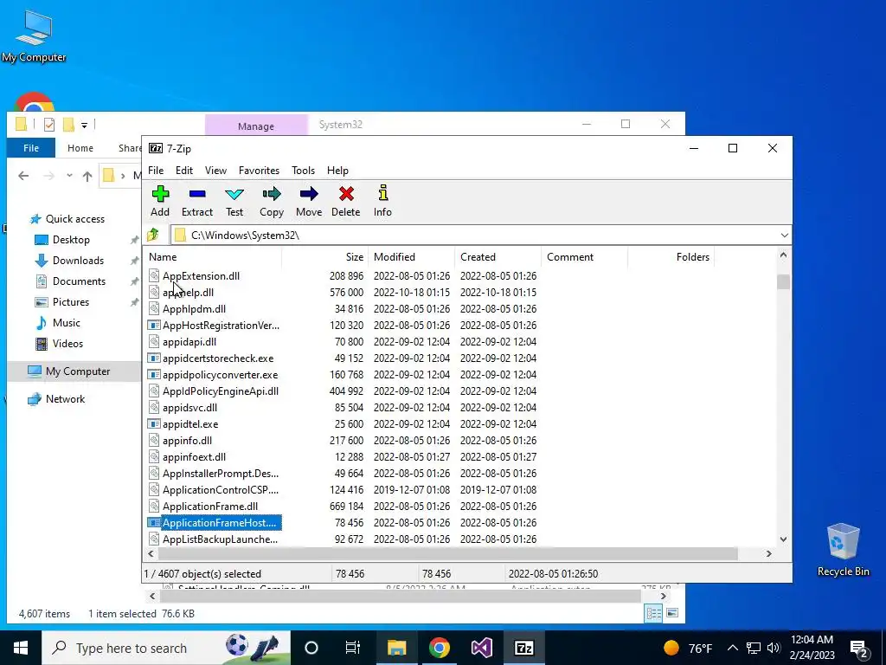Click the down arrow of 7-Zip vertical scrollbar
The image size is (886, 665).
tap(783, 539)
